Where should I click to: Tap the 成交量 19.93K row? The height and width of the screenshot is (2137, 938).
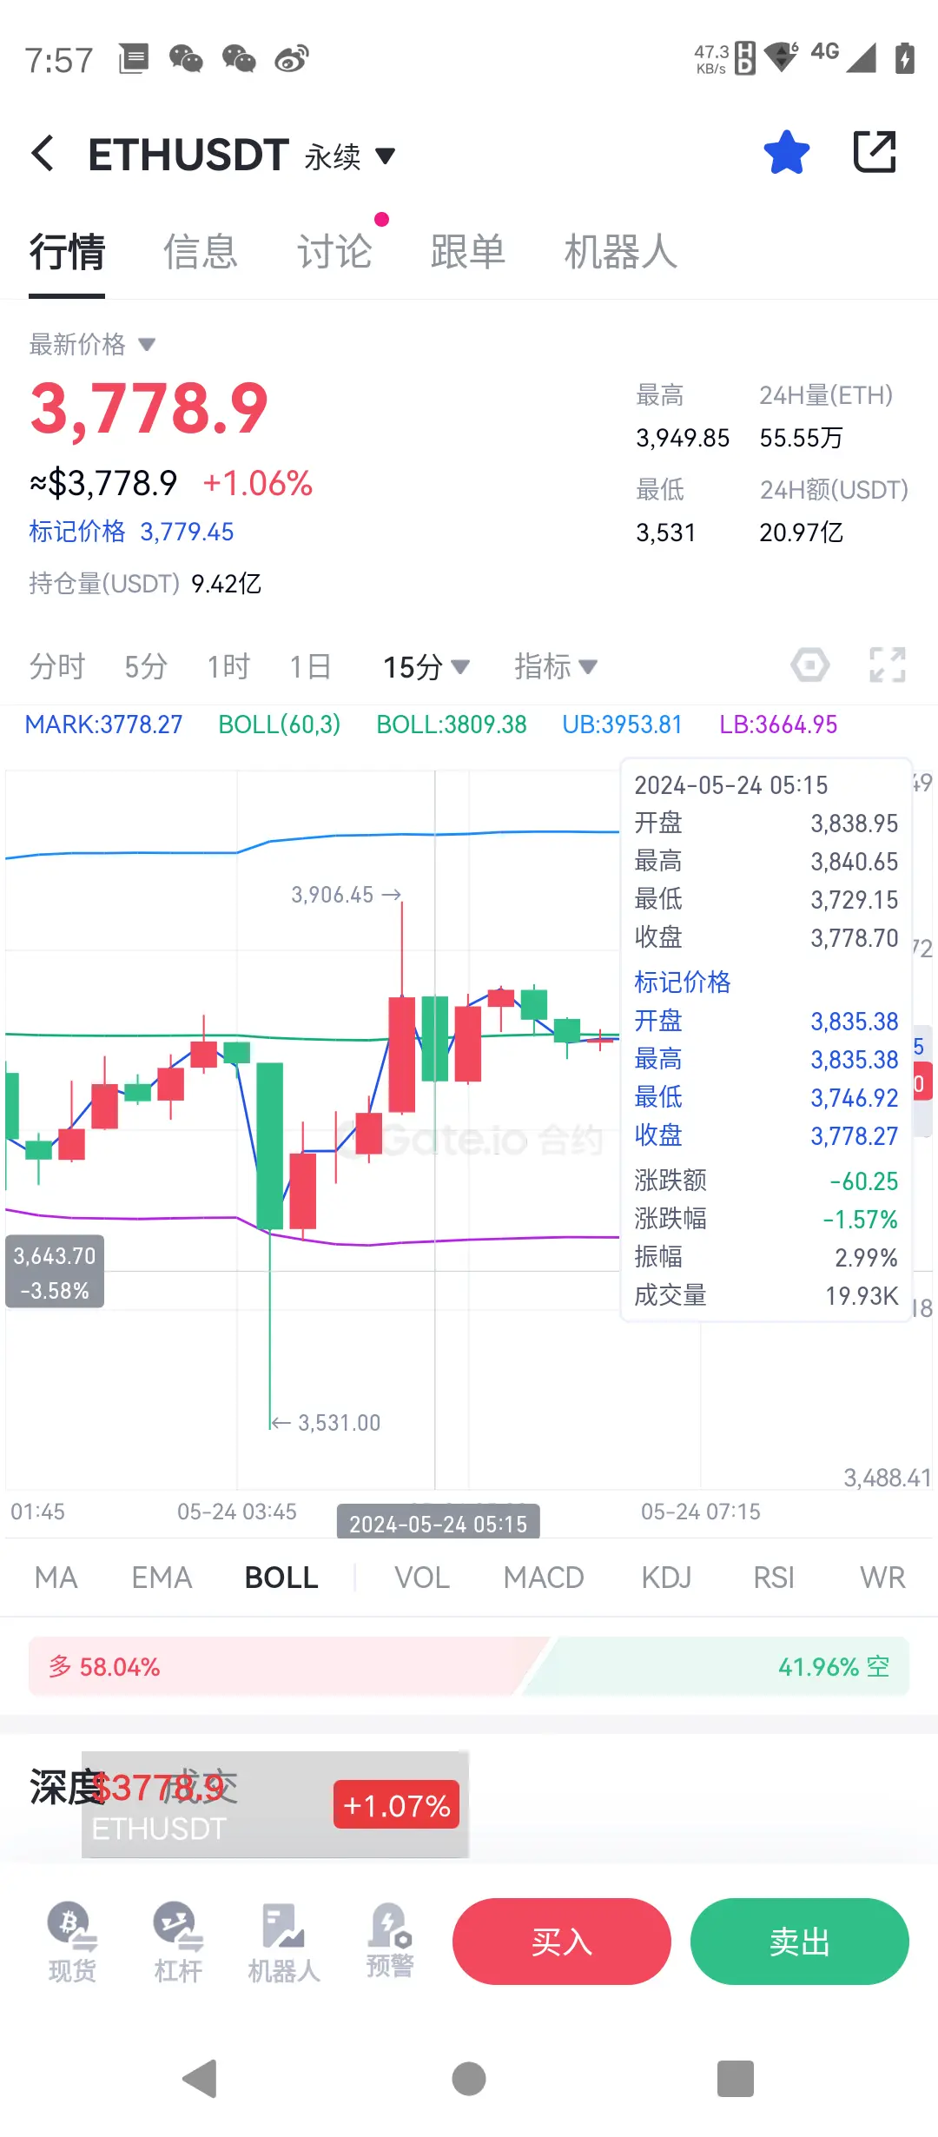pos(766,1296)
